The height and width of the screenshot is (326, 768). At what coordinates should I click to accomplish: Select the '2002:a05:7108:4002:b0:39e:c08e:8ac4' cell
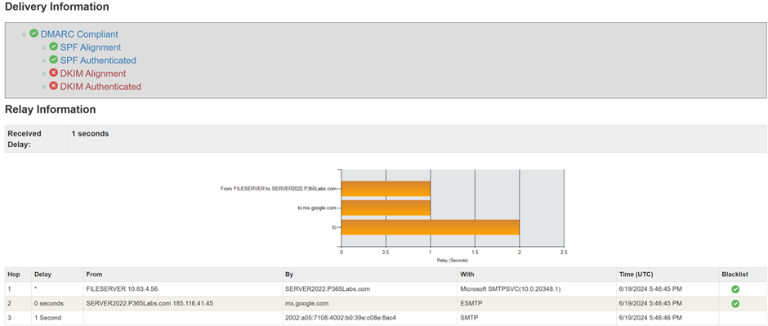tap(370, 318)
